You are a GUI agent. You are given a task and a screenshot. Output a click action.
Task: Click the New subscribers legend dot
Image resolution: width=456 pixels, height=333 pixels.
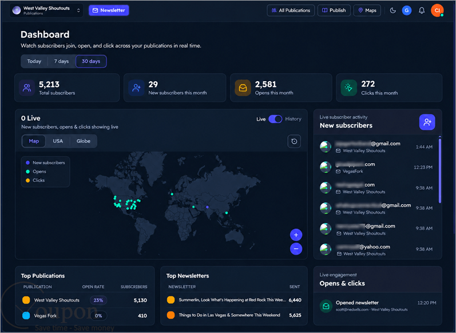(27, 163)
